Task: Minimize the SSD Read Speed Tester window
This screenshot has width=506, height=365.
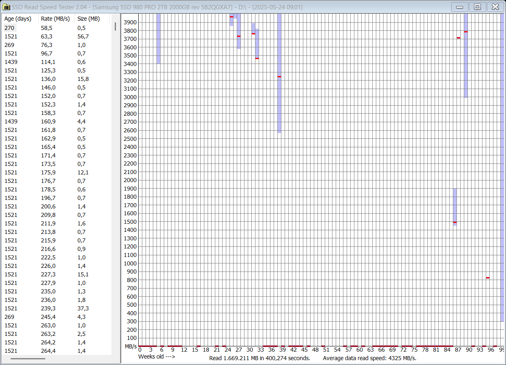Action: (x=460, y=7)
